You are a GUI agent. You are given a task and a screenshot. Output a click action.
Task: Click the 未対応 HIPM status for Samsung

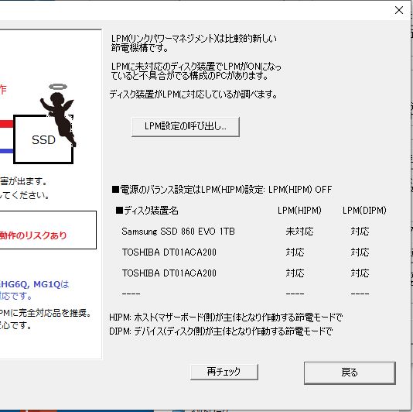coord(299,232)
